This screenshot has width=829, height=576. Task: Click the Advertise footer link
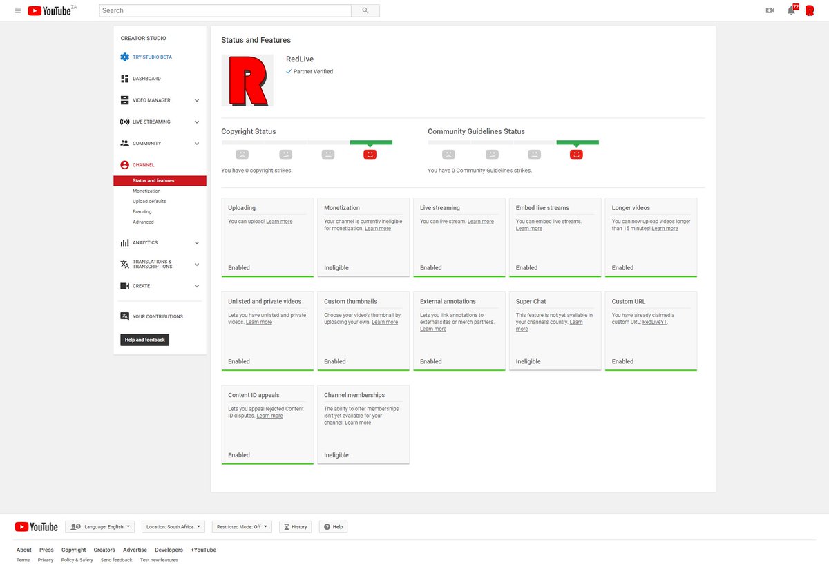pos(135,550)
